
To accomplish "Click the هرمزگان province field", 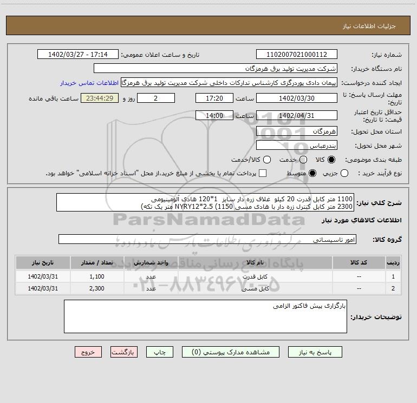I will click(297, 131).
